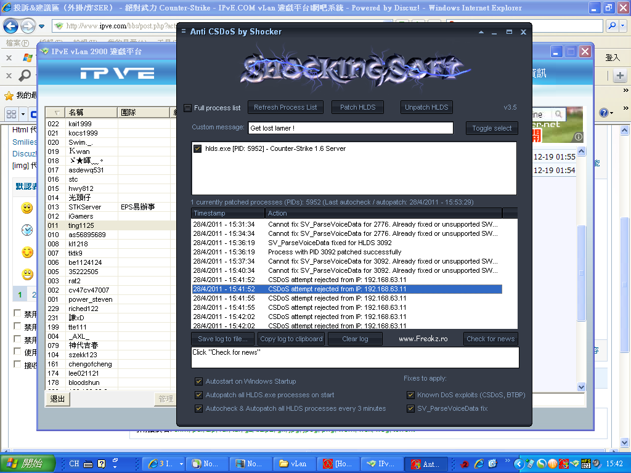The height and width of the screenshot is (473, 631).
Task: Disable Autostart on Windows Startup
Action: point(198,381)
